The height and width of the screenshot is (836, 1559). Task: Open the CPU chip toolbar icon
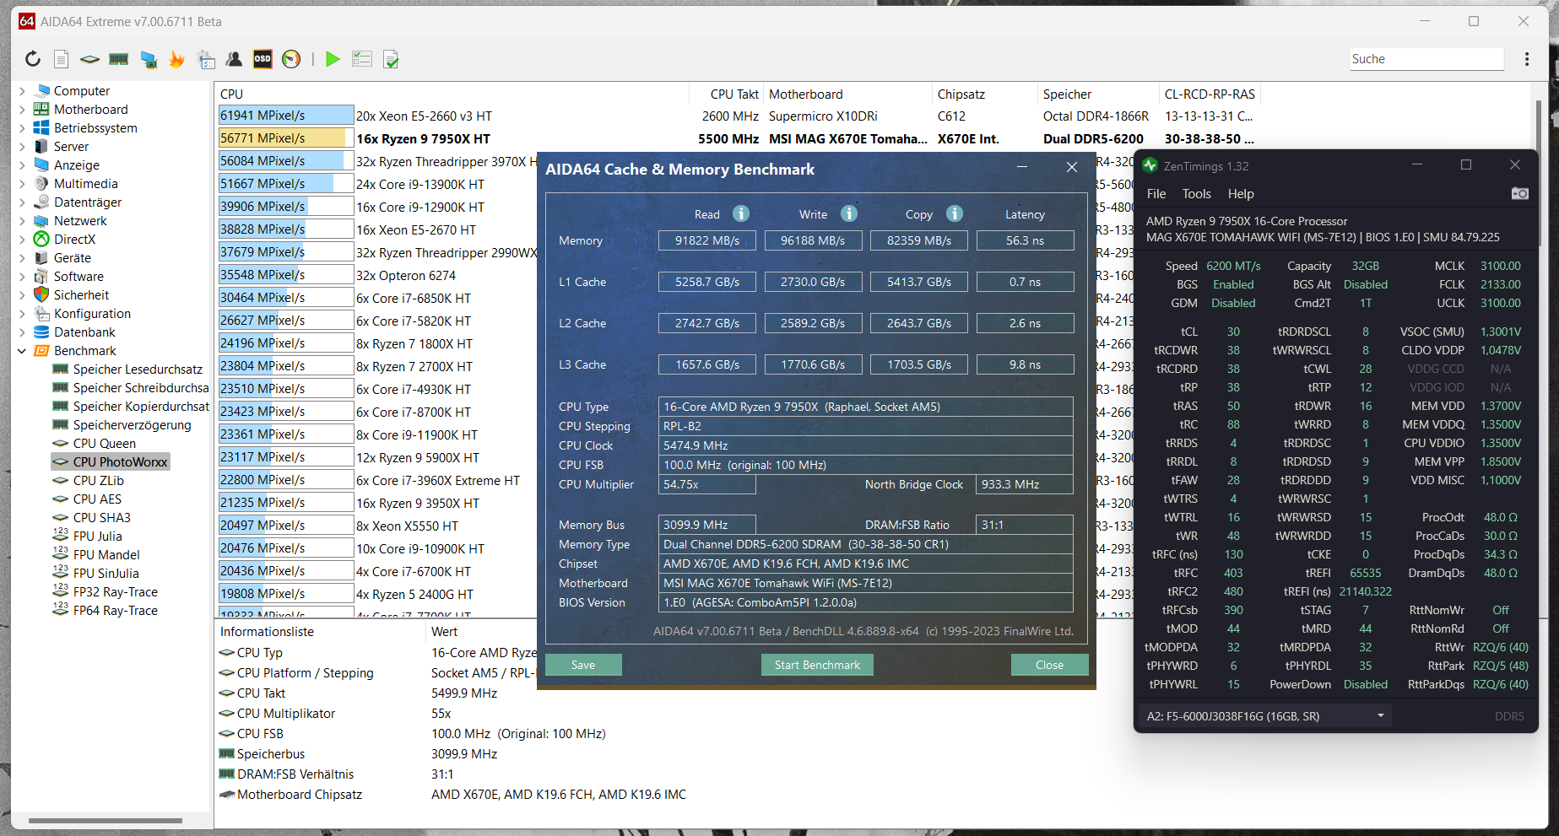[x=89, y=59]
